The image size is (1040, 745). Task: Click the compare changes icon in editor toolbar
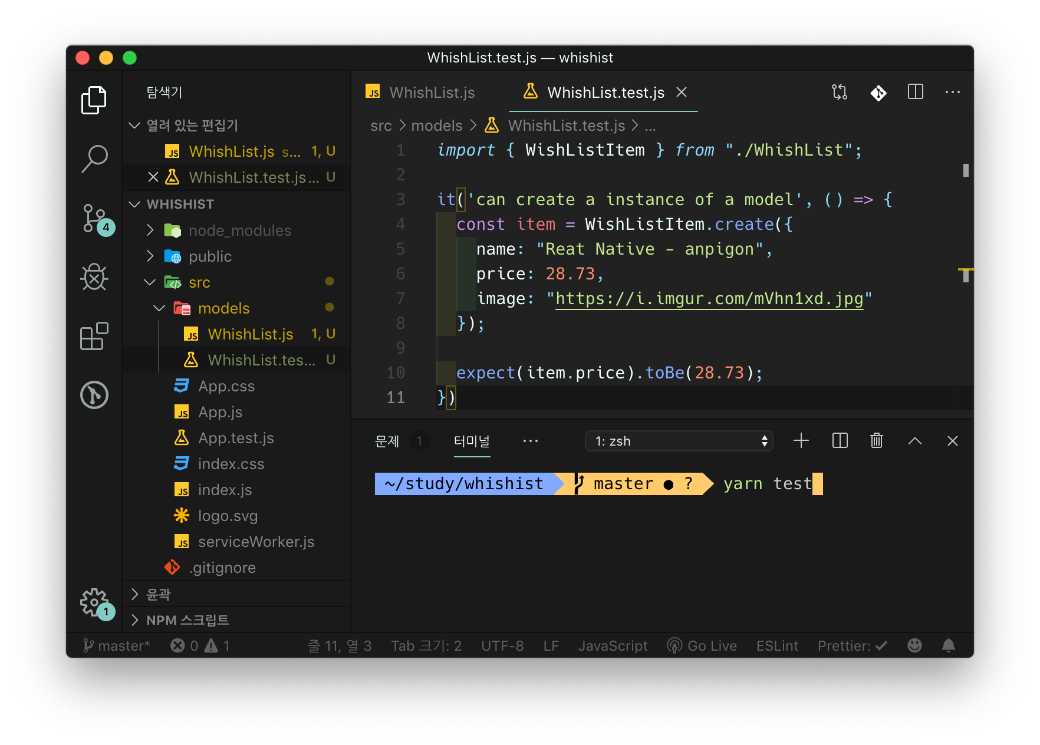click(x=840, y=92)
